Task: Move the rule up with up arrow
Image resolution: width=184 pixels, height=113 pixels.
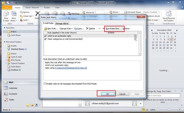Action: click(99, 28)
